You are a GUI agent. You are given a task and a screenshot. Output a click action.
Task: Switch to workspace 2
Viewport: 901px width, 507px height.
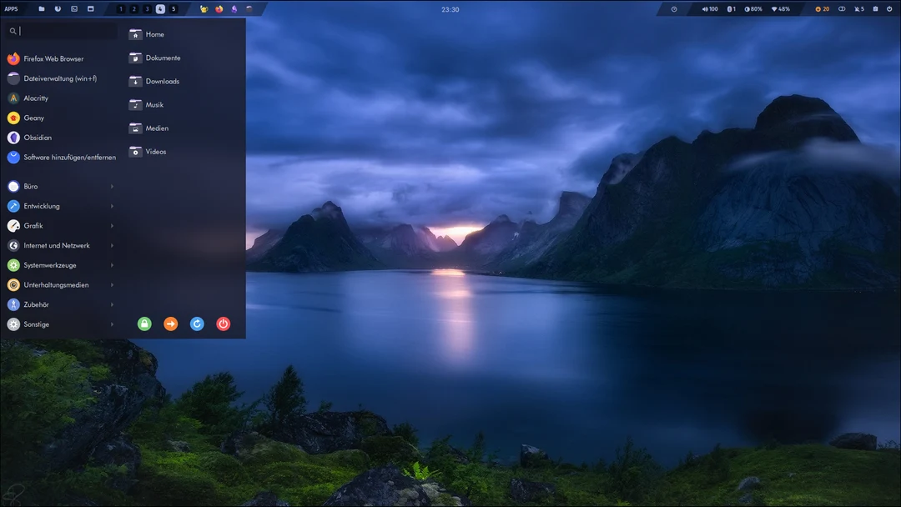(x=133, y=8)
